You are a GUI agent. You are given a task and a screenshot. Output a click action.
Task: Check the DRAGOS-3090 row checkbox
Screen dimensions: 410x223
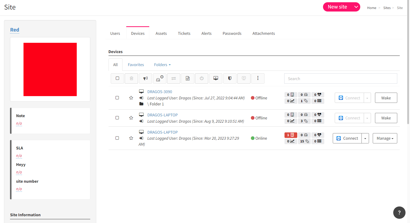pyautogui.click(x=117, y=98)
